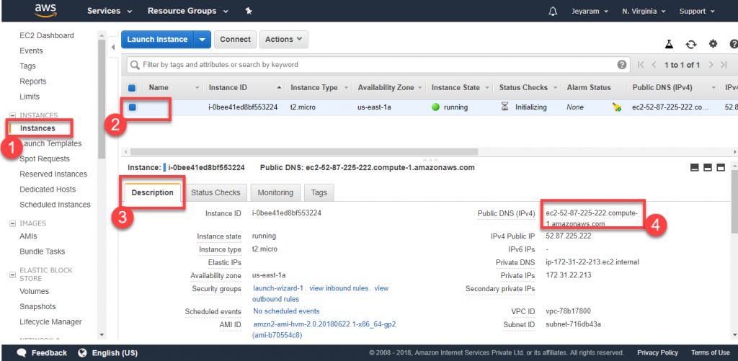This screenshot has height=361, width=738.
Task: Open the Launch Instance dropdown arrow
Action: [202, 40]
